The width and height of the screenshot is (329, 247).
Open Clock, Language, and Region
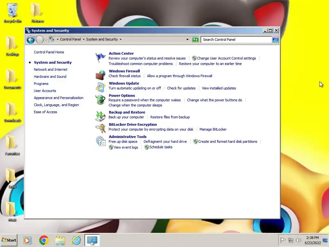pos(56,105)
